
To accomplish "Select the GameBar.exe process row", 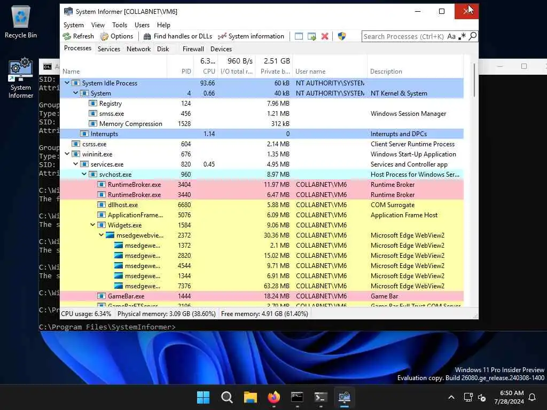I will pos(262,296).
